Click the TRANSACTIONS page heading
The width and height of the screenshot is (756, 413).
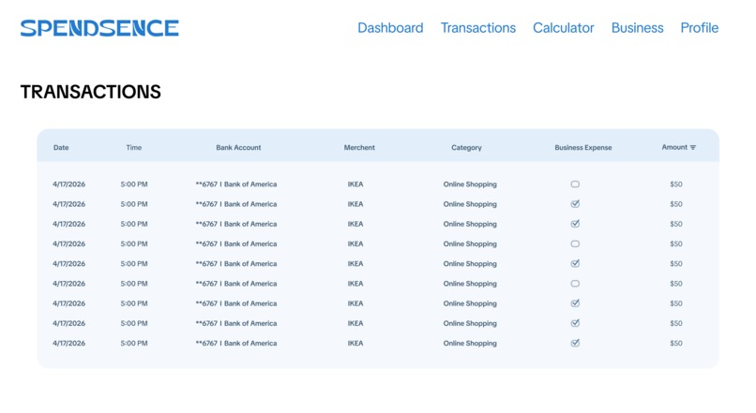click(91, 92)
